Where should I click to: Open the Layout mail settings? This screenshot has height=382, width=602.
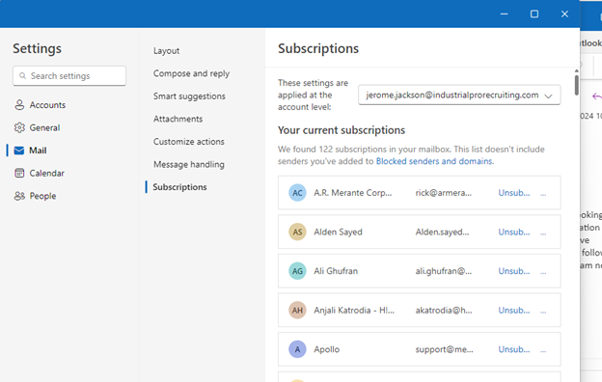click(x=166, y=51)
